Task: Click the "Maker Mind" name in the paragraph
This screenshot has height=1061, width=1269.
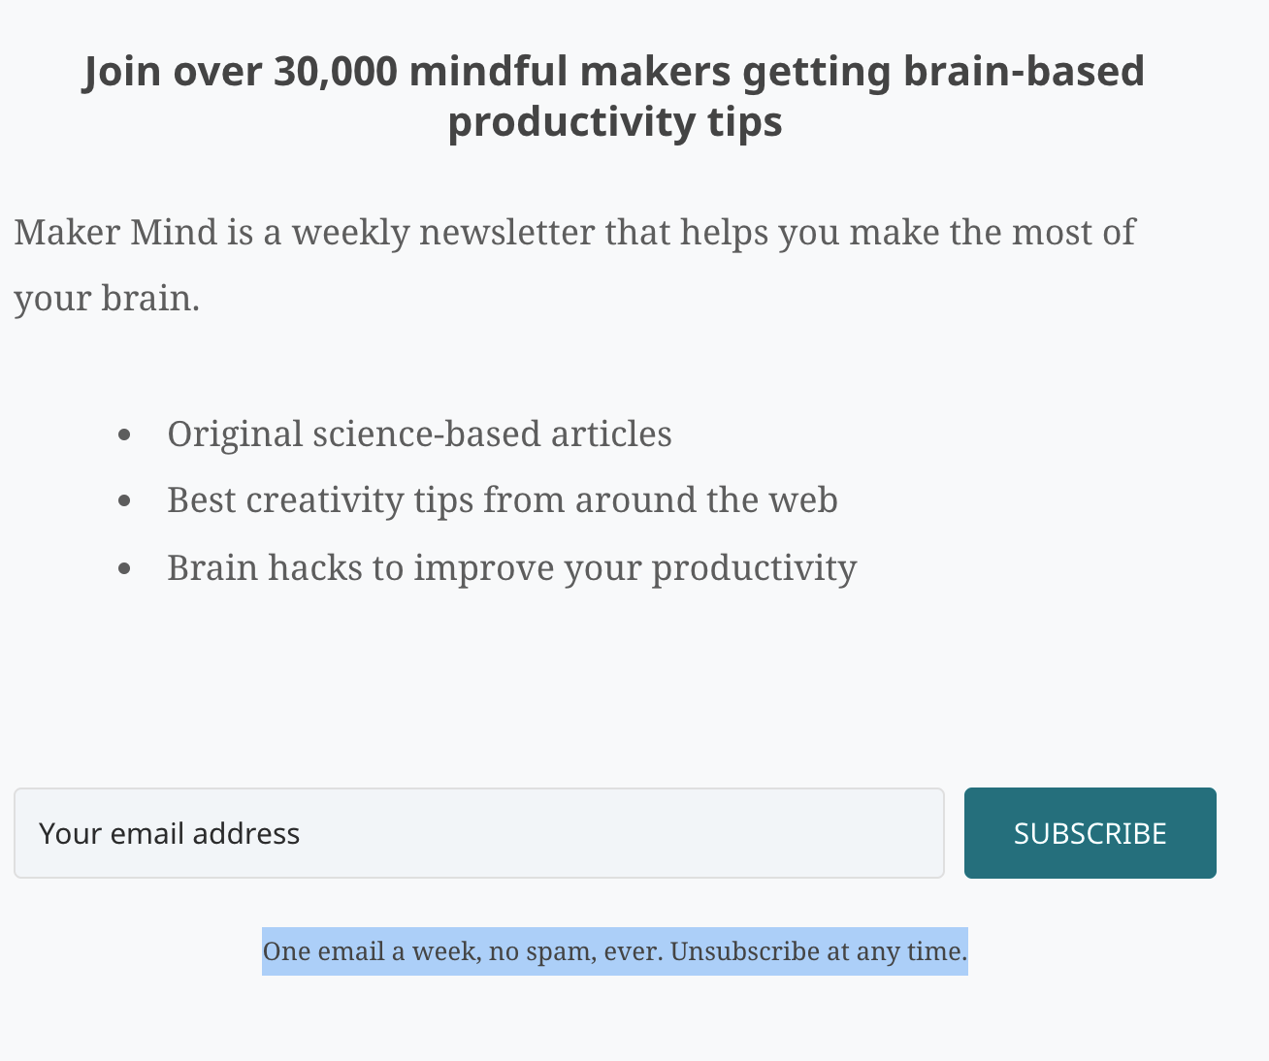Action: point(115,233)
